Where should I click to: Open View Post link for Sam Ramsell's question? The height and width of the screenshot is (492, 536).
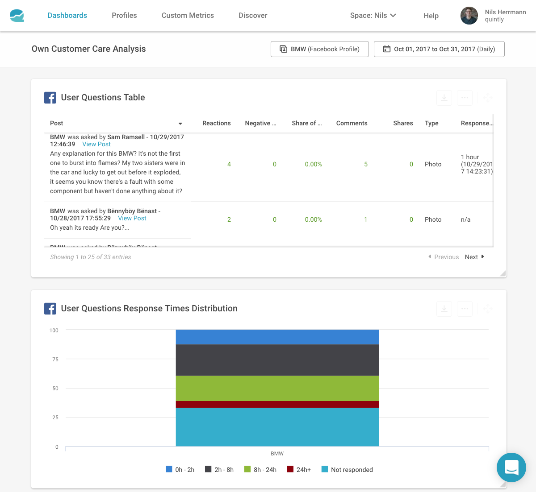(96, 144)
